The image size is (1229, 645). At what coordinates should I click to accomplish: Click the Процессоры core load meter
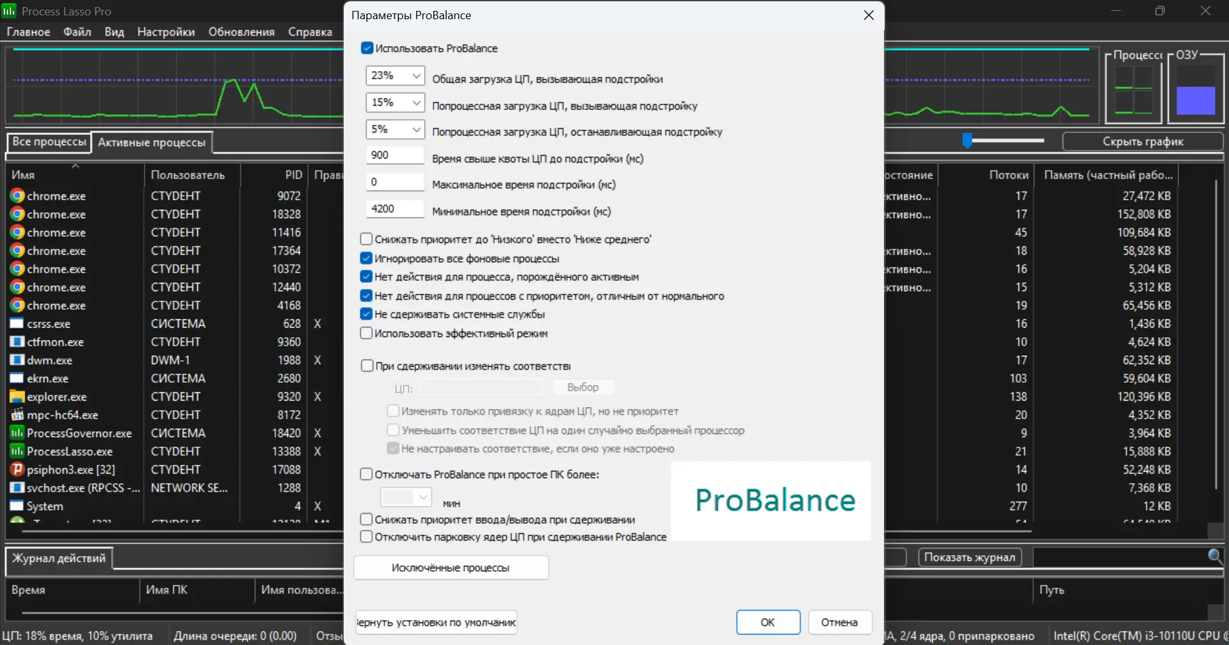click(x=1134, y=91)
